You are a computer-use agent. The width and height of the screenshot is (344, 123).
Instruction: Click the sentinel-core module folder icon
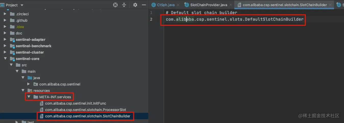tap(12, 59)
